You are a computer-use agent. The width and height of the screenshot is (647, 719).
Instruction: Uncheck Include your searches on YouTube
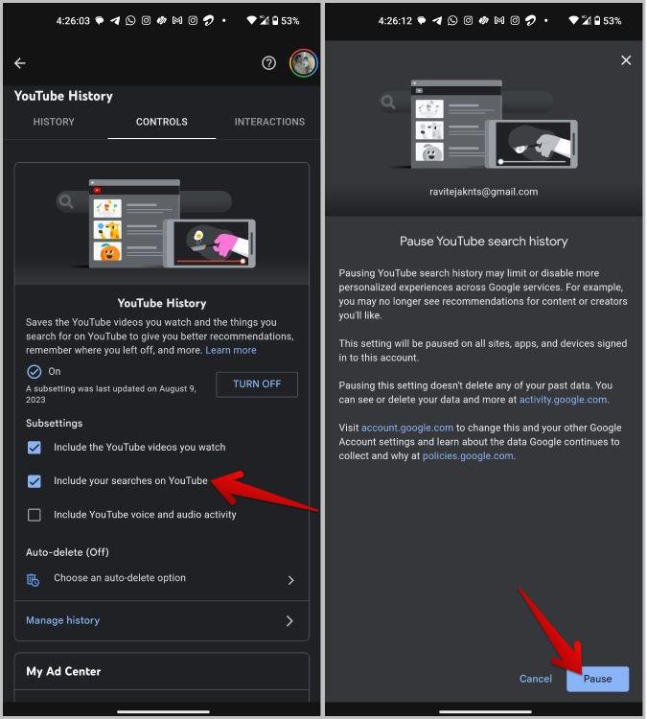point(35,481)
